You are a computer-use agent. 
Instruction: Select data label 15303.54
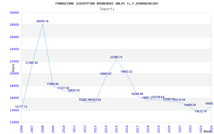tap(95, 100)
